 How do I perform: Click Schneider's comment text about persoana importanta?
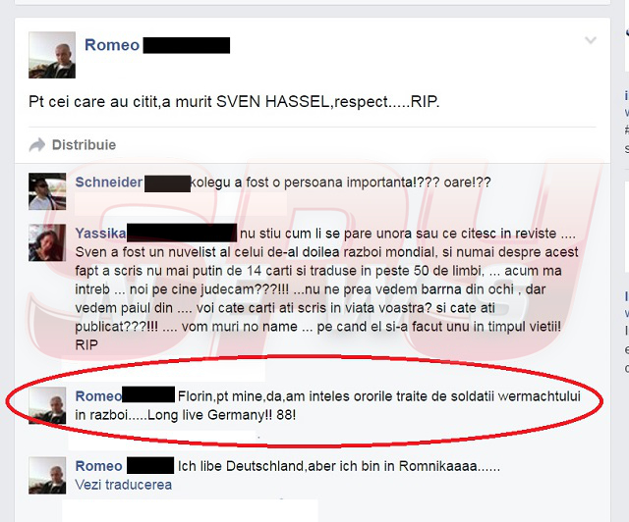(x=341, y=183)
